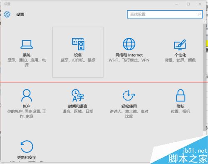208x164 pixels.
Task: Open the 时间和语言 clock icon
Action: click(x=78, y=95)
